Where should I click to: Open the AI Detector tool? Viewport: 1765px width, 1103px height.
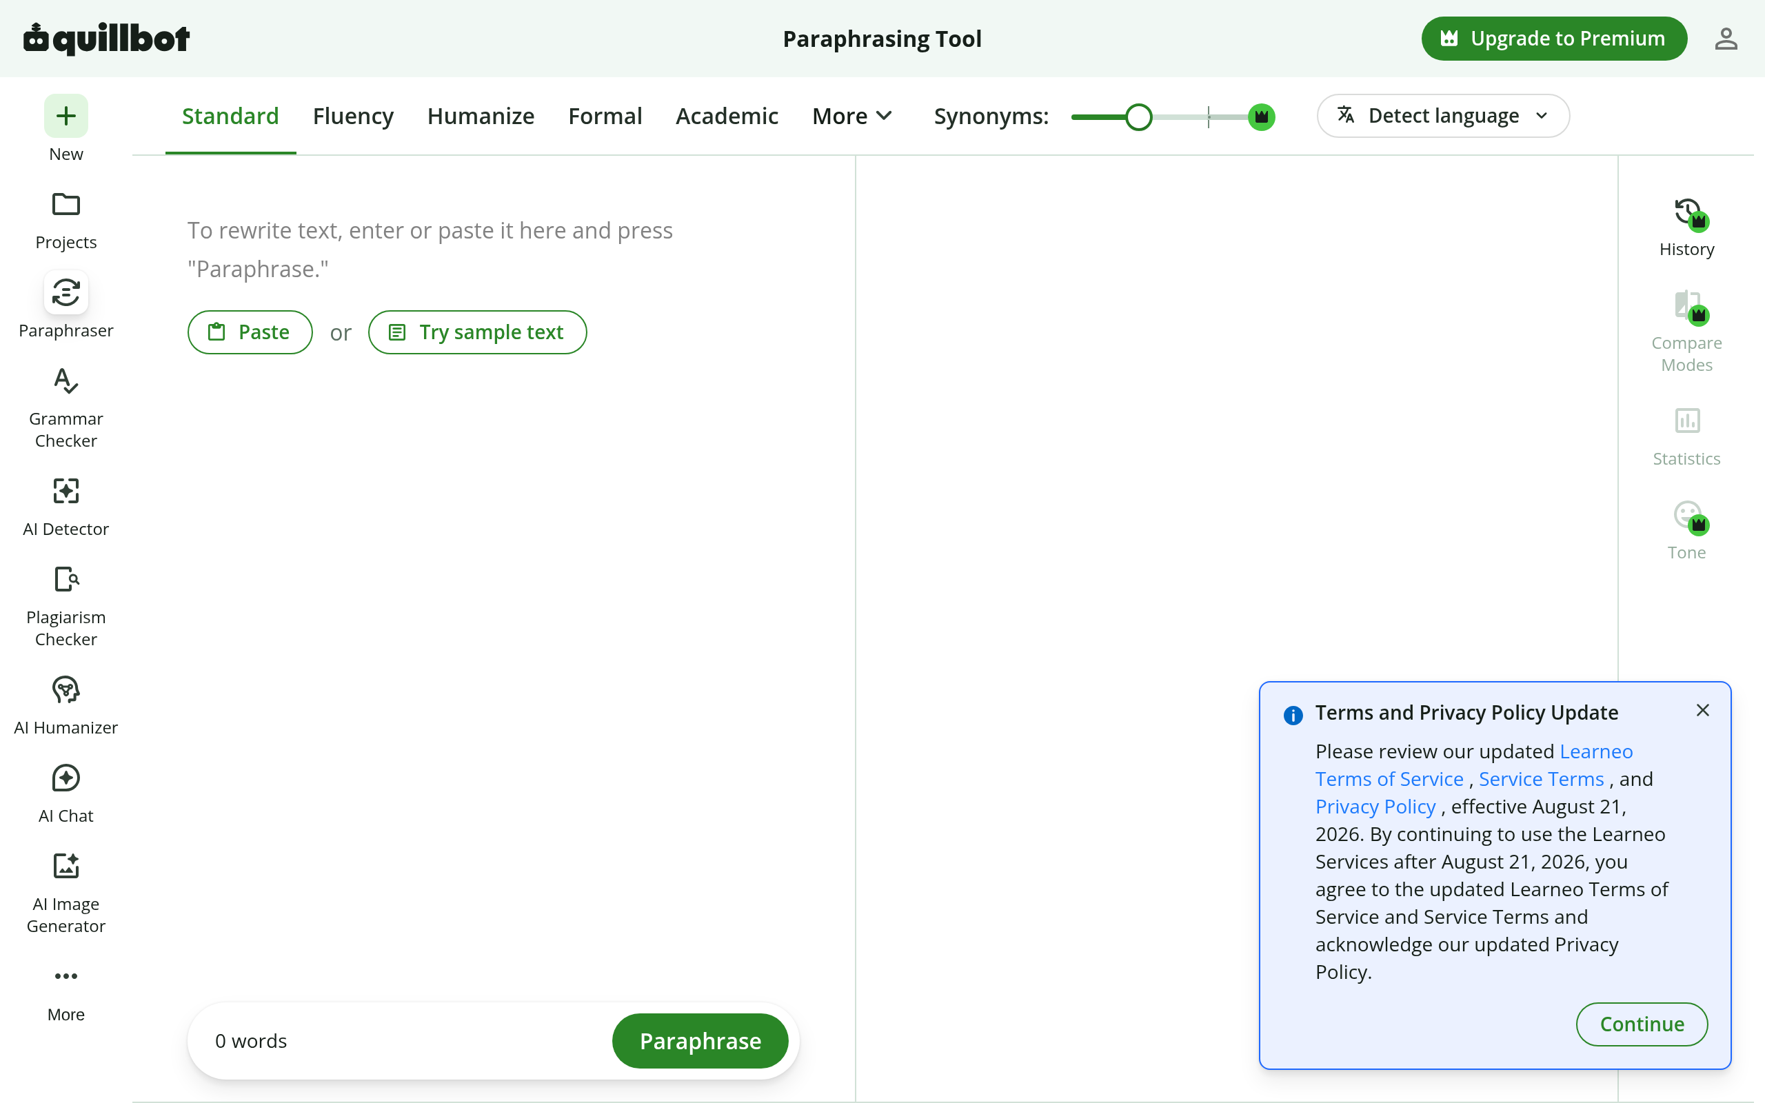pos(65,508)
